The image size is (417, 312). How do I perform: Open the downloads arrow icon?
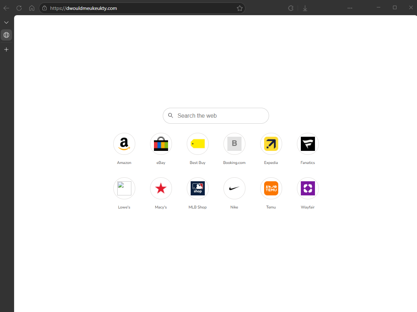click(305, 8)
